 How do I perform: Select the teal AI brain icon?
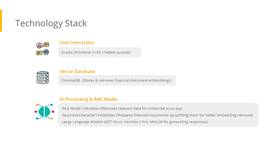pyautogui.click(x=44, y=112)
